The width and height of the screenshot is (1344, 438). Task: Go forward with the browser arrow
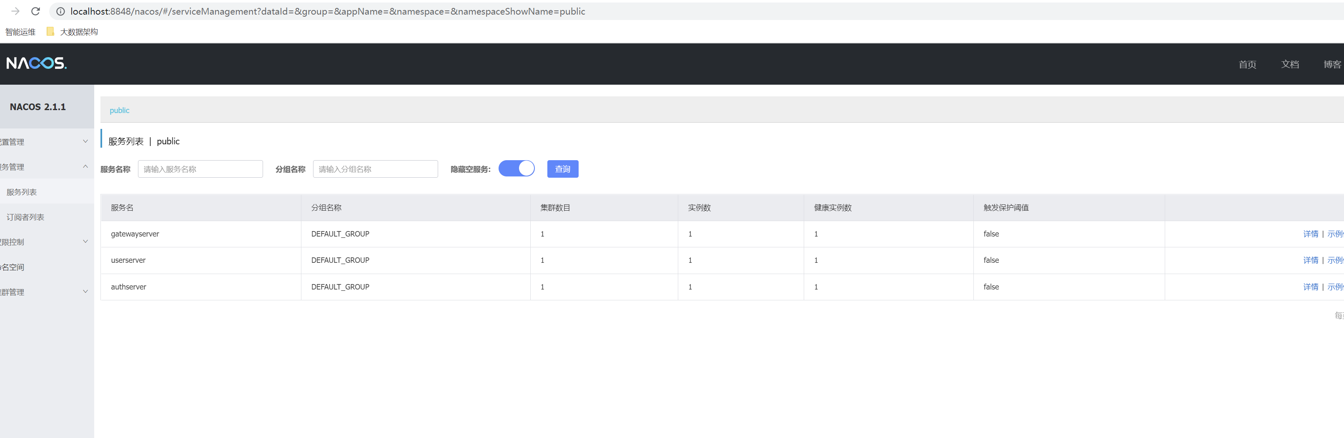point(15,11)
